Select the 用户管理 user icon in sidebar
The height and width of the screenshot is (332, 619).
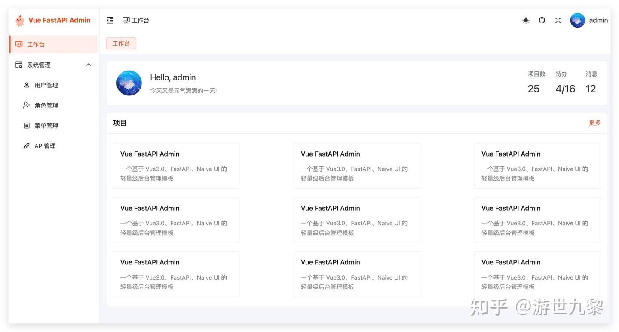(27, 85)
